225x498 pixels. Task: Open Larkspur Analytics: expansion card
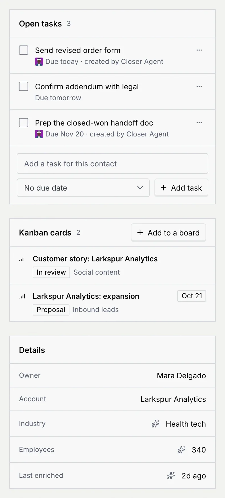coord(86,296)
